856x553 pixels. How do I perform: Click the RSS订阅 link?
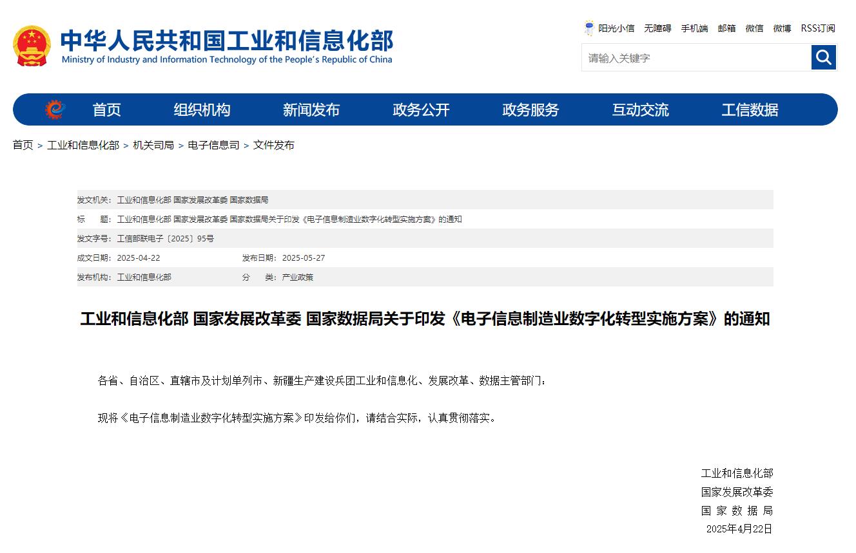[x=818, y=28]
